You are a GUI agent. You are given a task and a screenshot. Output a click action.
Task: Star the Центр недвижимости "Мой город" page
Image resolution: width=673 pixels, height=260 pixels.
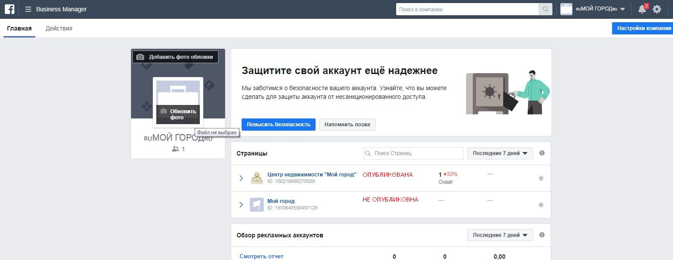point(541,178)
